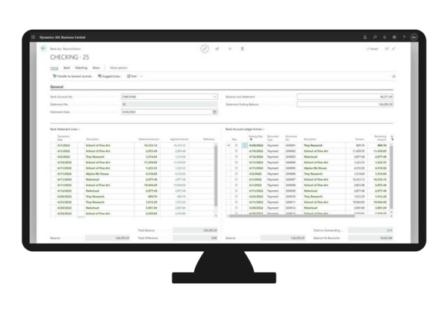Click the plus icon to create new
Viewport: 448px width, 313px height.
pyautogui.click(x=229, y=48)
